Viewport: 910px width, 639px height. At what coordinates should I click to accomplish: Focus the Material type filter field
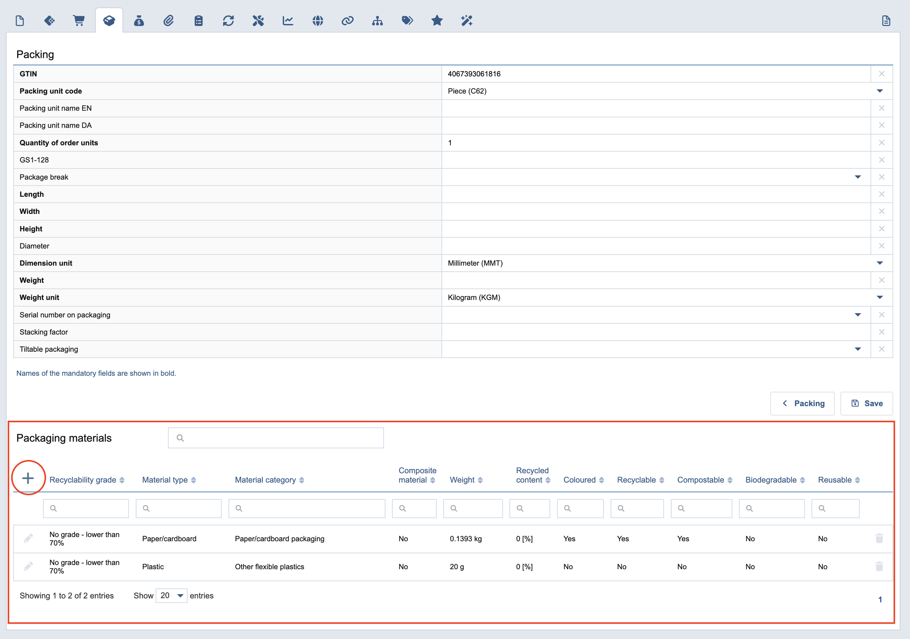pyautogui.click(x=179, y=508)
